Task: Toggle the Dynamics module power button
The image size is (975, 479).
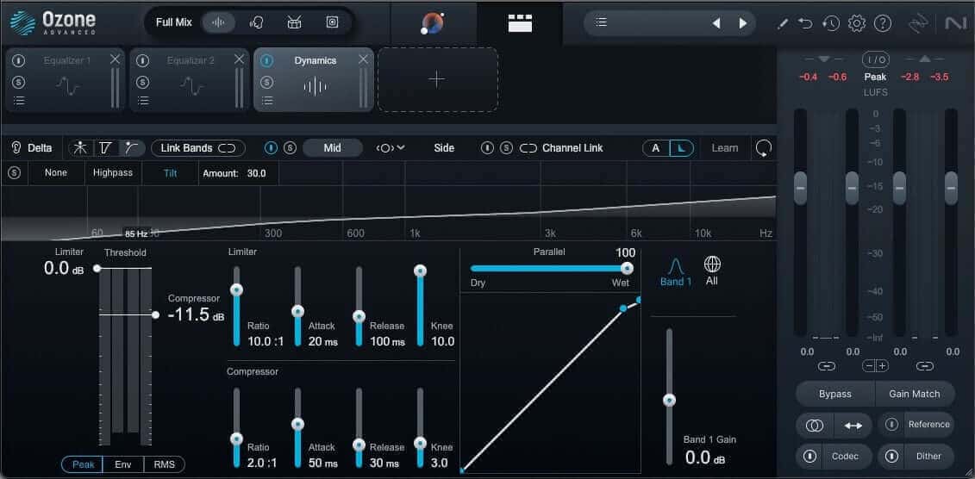Action: coord(266,61)
